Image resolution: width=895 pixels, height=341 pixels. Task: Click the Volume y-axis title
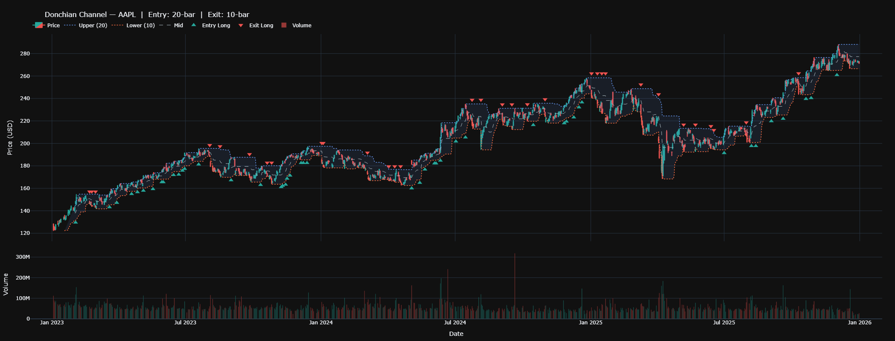click(x=6, y=284)
